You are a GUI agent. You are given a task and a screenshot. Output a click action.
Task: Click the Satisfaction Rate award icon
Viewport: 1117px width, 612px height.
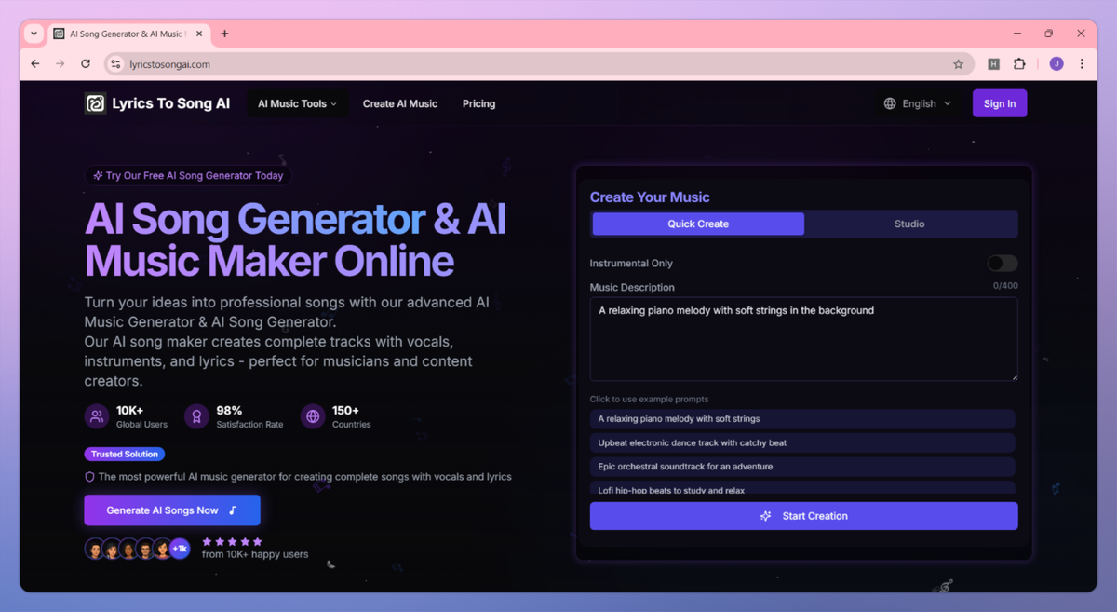coord(196,417)
